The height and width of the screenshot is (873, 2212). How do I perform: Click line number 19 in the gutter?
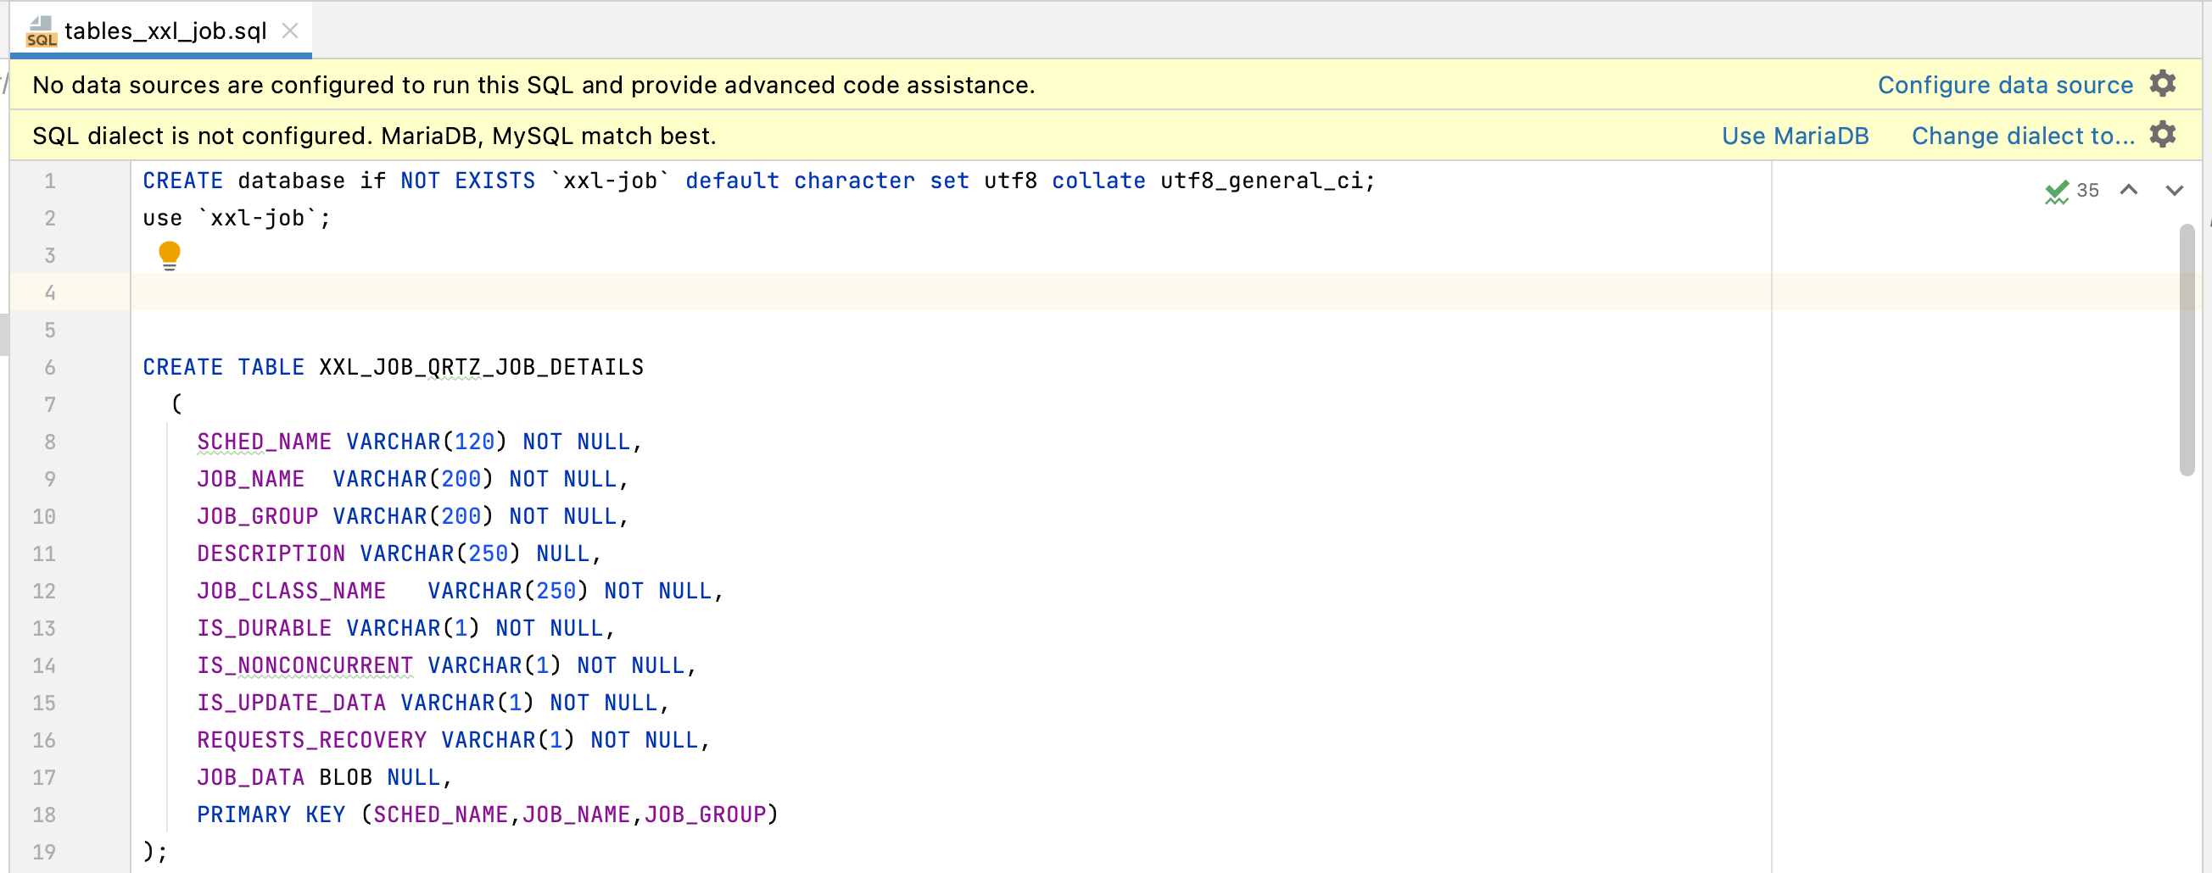click(x=44, y=852)
